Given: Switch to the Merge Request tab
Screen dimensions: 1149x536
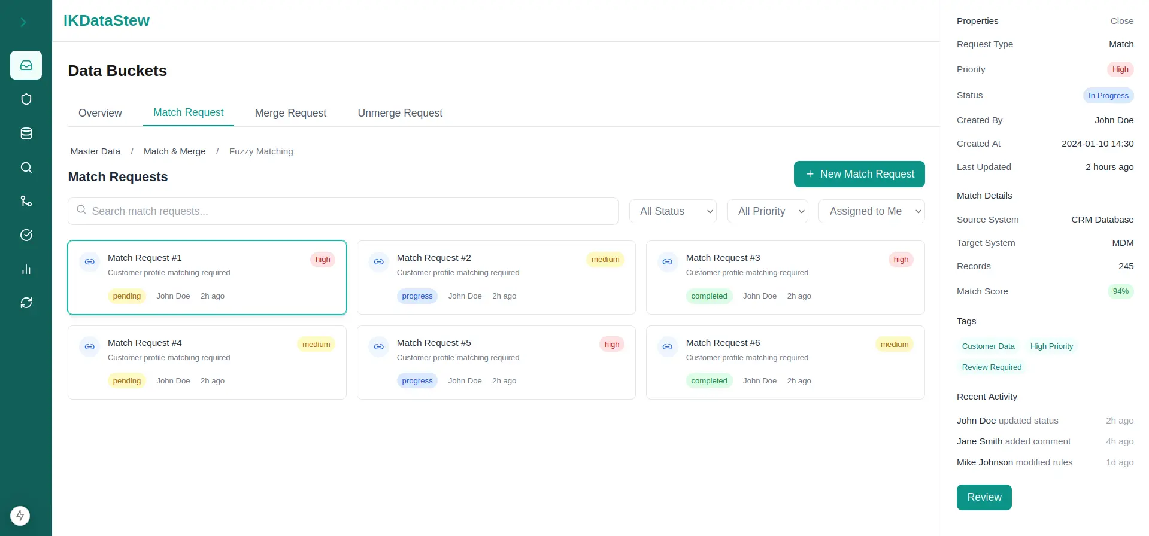Looking at the screenshot, I should 290,113.
